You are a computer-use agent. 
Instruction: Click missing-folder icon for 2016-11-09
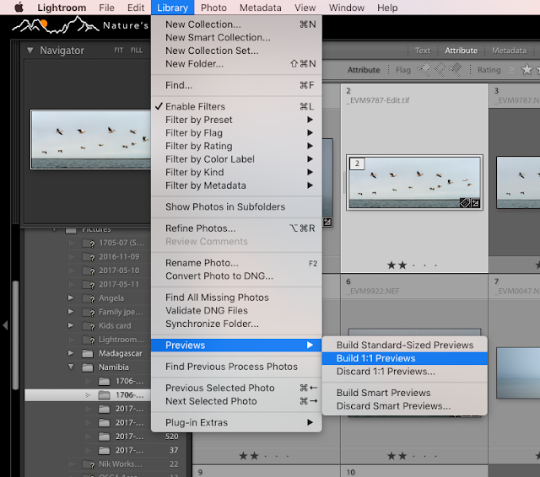[89, 256]
